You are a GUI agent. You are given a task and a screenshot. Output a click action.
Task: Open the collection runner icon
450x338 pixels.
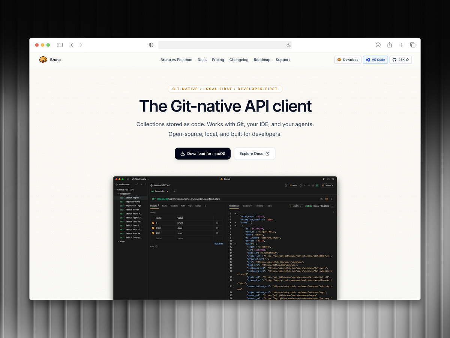coord(304,186)
